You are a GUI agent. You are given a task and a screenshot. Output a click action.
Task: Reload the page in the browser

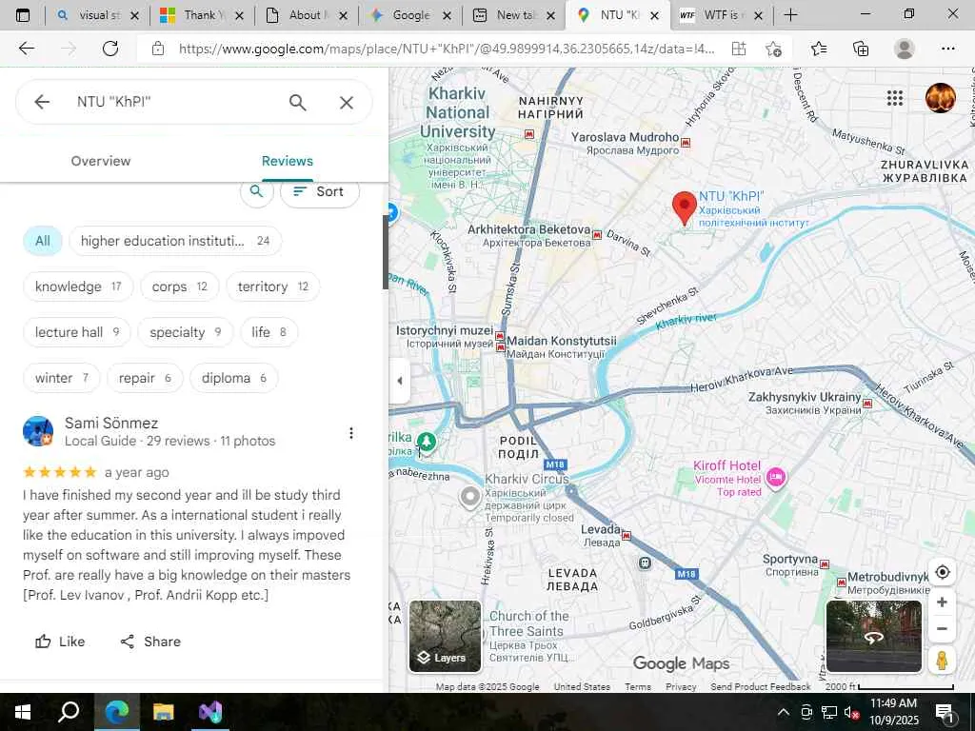pyautogui.click(x=110, y=49)
